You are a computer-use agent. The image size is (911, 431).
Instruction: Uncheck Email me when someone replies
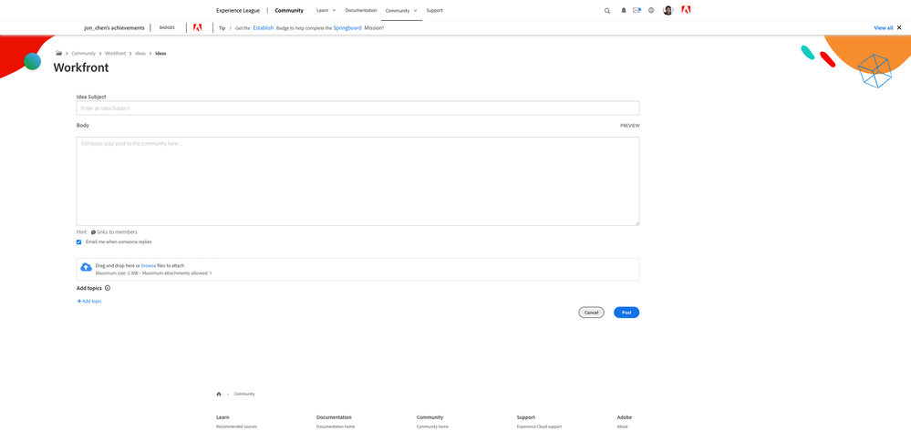pos(79,242)
